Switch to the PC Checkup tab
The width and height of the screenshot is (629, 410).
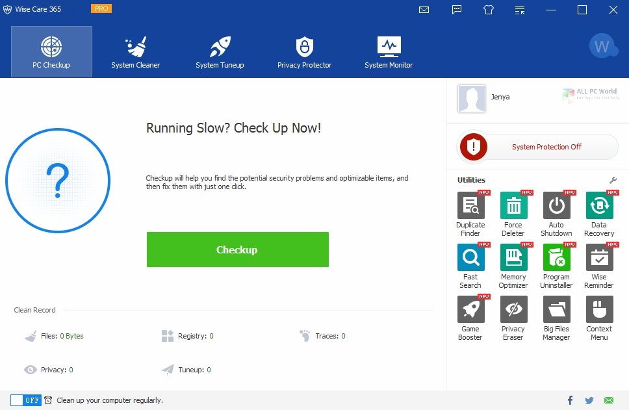tap(51, 52)
